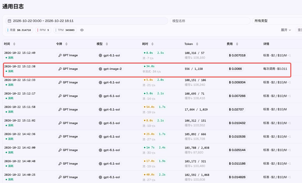302x183 pixels.
Task: Click detail text 每次调用 · $0.011
Action: click(275, 69)
